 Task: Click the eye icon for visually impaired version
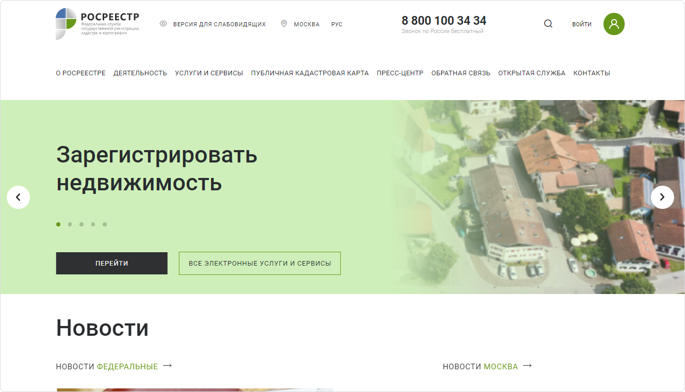[164, 24]
